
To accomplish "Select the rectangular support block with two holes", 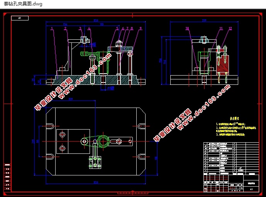I will click(63, 141).
